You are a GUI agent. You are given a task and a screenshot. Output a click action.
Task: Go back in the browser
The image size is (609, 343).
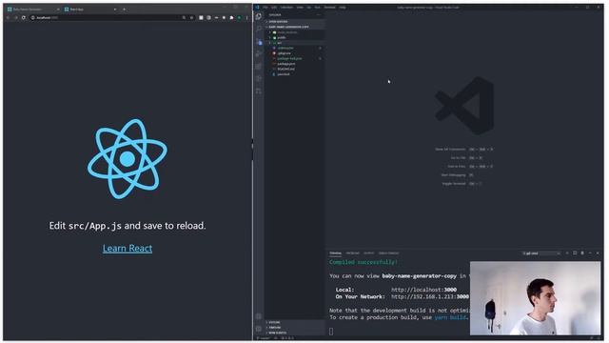(9, 17)
